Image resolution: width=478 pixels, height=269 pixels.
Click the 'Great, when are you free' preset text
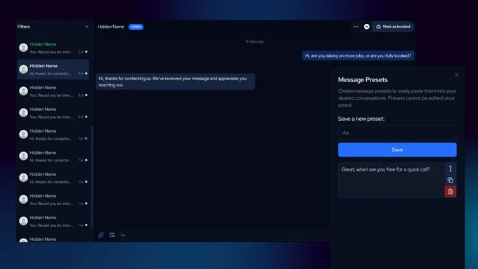(385, 169)
